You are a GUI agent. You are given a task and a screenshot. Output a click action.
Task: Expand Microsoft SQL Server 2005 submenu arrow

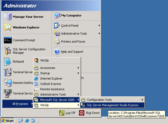pyautogui.click(x=78, y=100)
